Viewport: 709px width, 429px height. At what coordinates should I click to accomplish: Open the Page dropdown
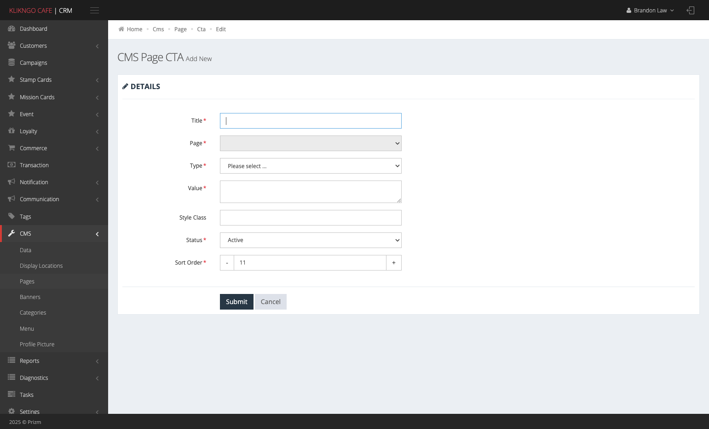(x=311, y=143)
